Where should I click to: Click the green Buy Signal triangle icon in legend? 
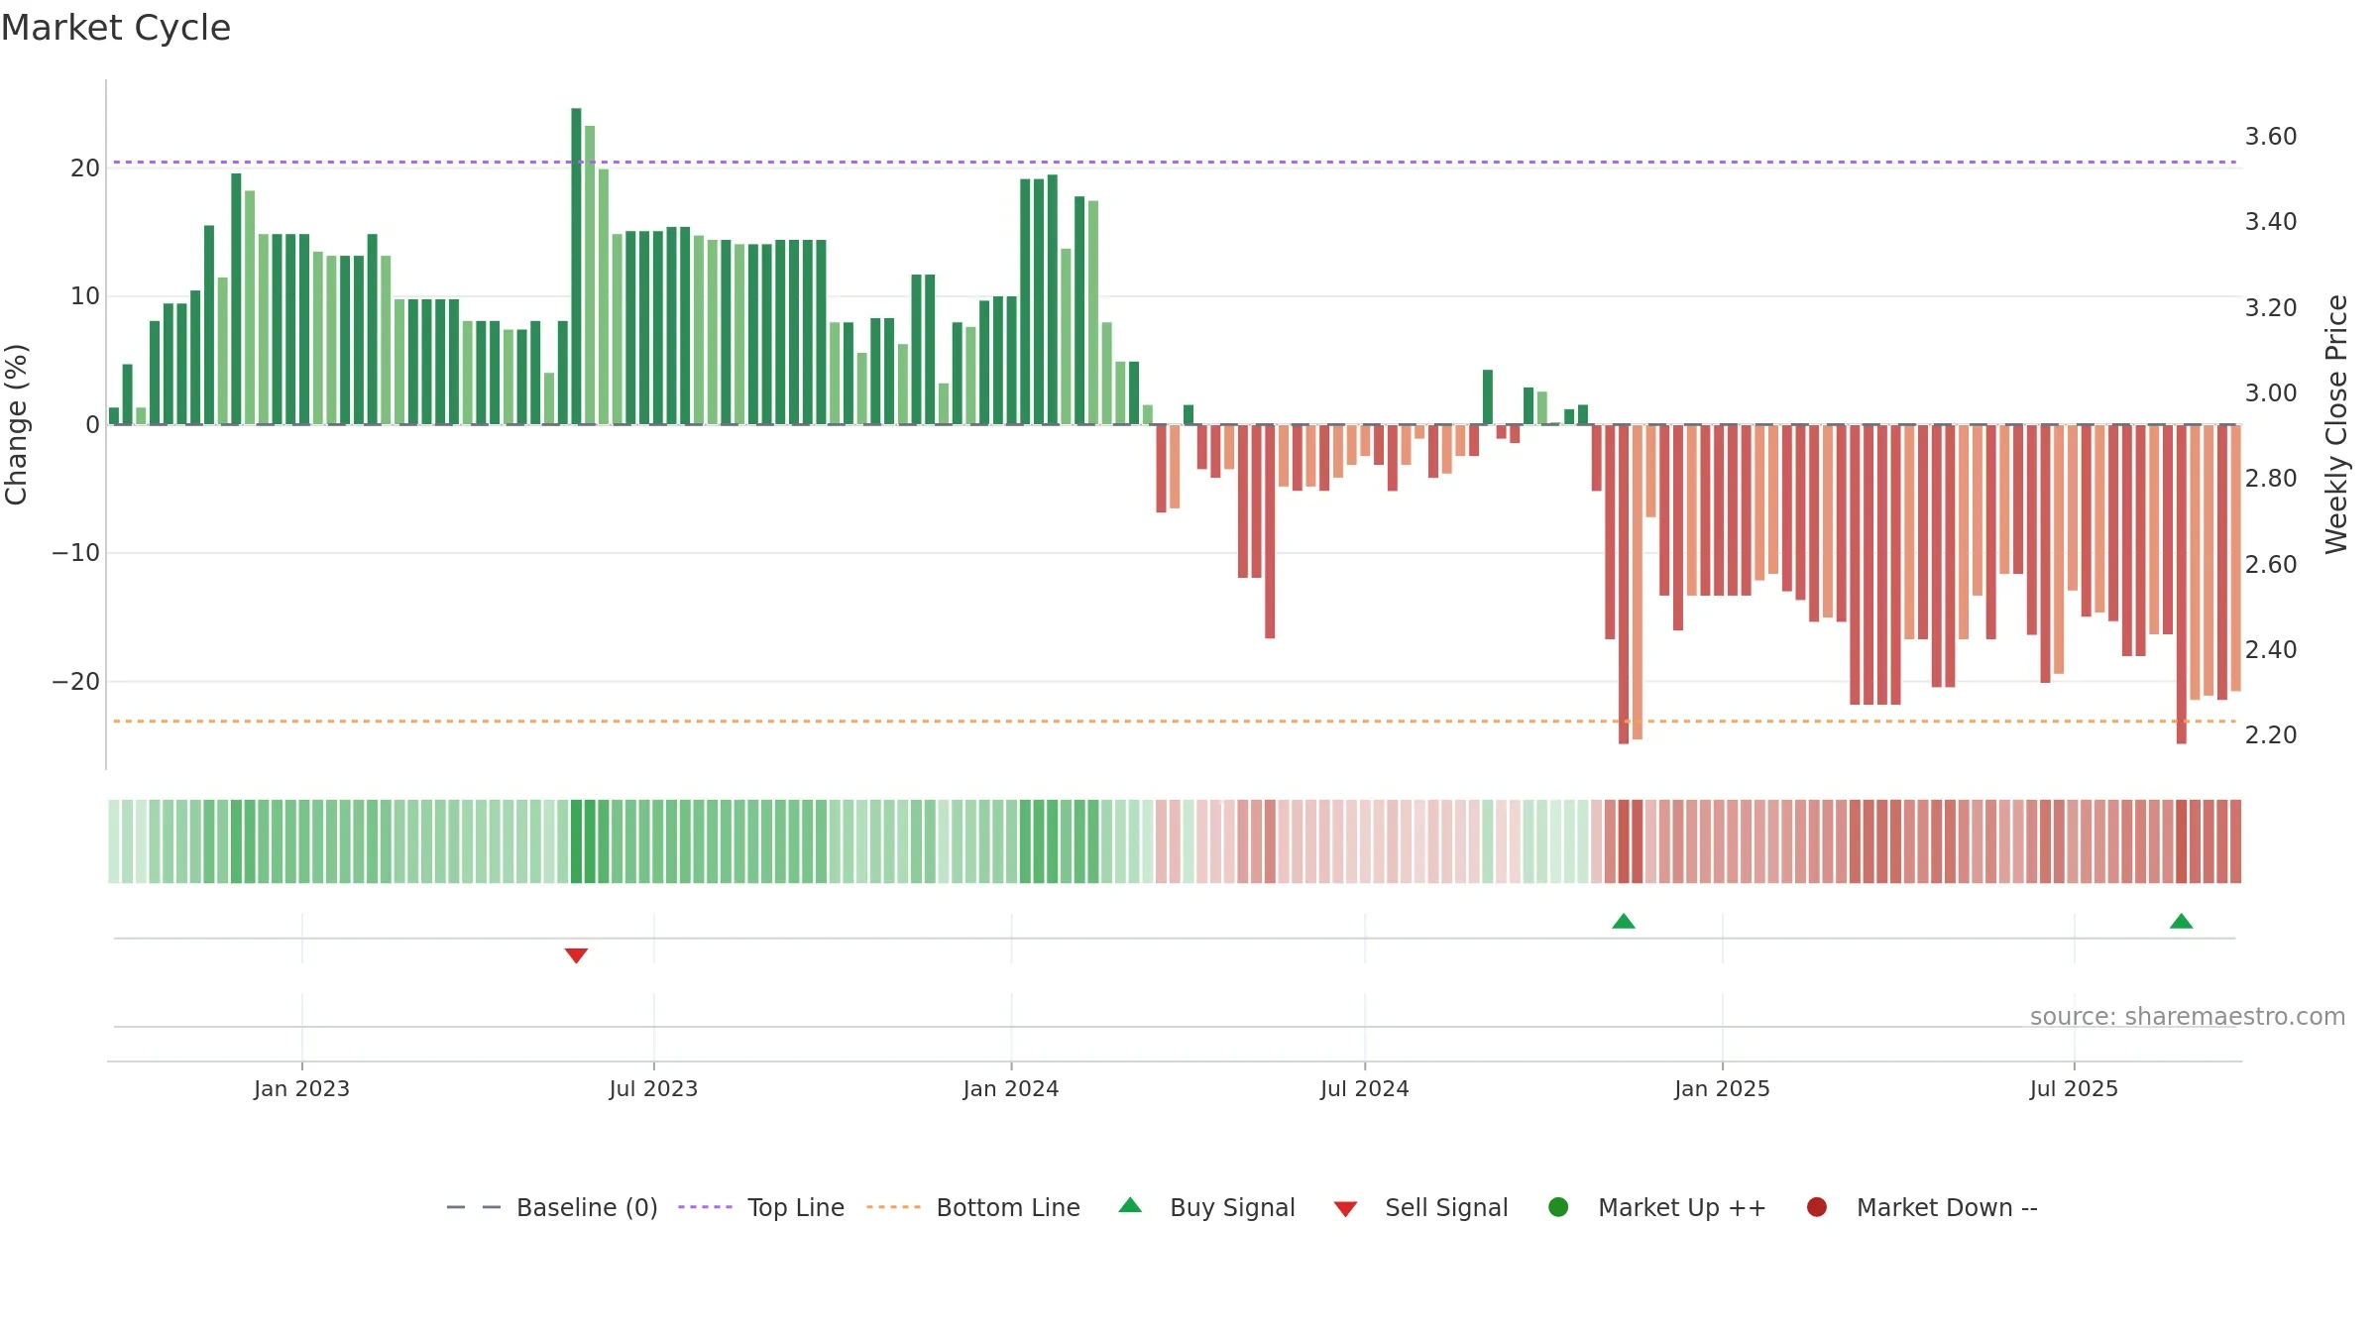[1130, 1205]
